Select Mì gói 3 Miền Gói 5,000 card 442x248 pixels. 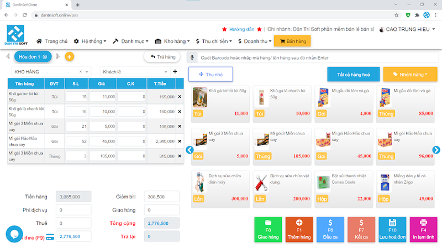220,146
